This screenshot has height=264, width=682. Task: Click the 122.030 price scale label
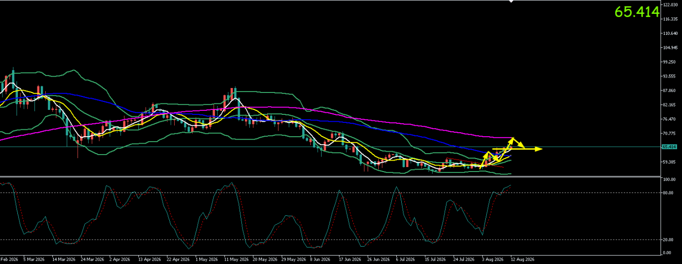click(670, 4)
